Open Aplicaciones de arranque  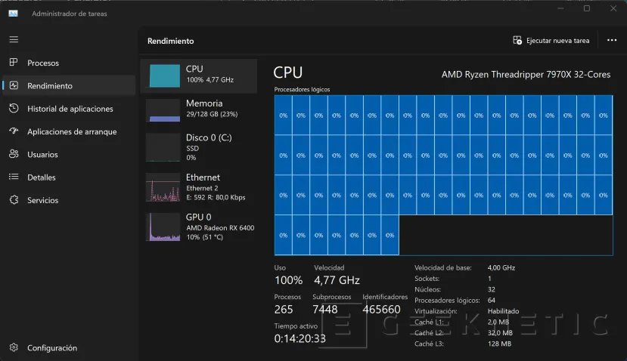[x=69, y=131]
